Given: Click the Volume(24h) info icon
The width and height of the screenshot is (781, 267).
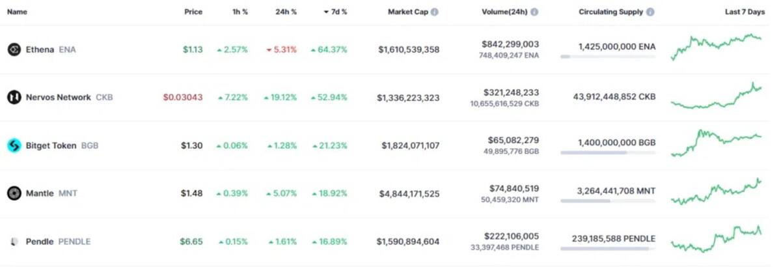Looking at the screenshot, I should (x=534, y=12).
